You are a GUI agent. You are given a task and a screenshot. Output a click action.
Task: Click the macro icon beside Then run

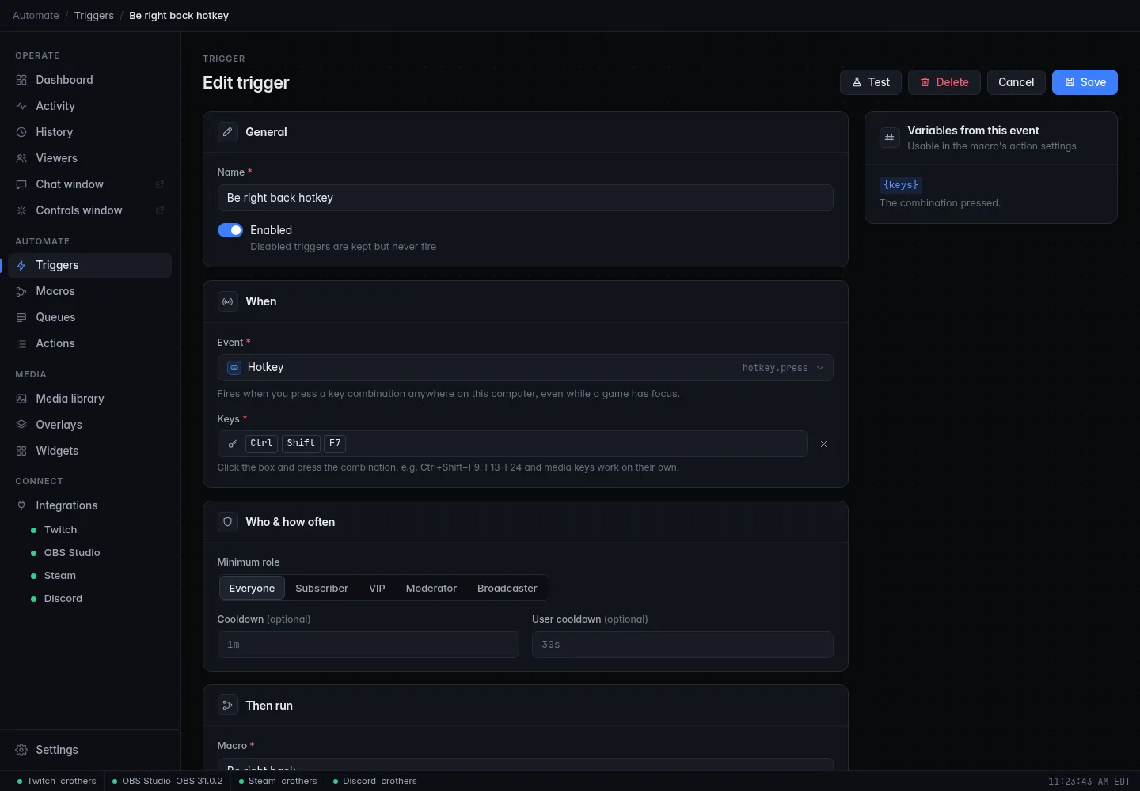pos(228,706)
